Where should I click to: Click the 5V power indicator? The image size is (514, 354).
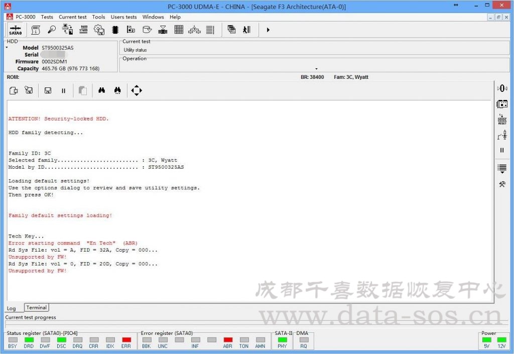[486, 339]
